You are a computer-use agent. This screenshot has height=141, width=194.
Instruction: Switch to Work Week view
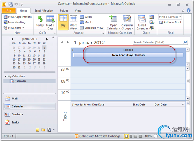pyautogui.click(x=74, y=22)
